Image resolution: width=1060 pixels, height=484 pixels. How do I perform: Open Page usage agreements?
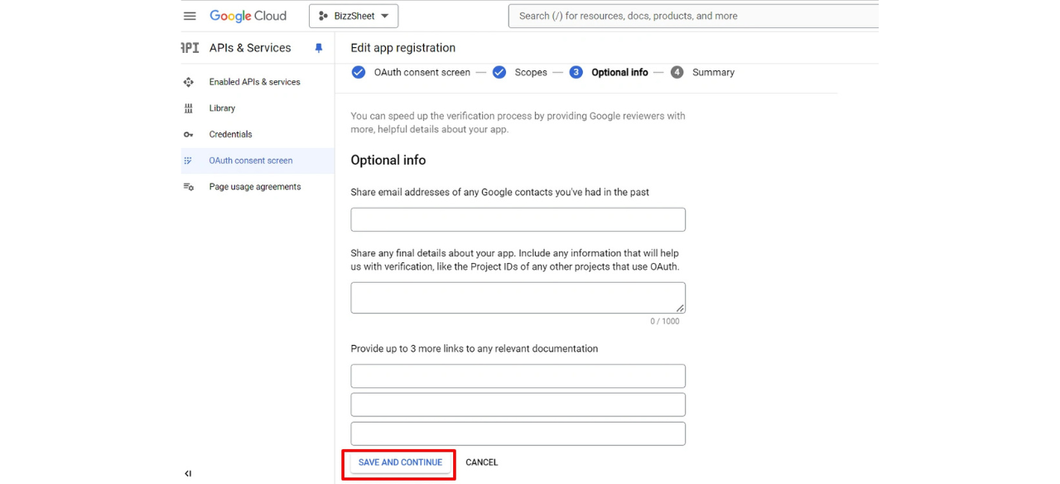point(254,187)
